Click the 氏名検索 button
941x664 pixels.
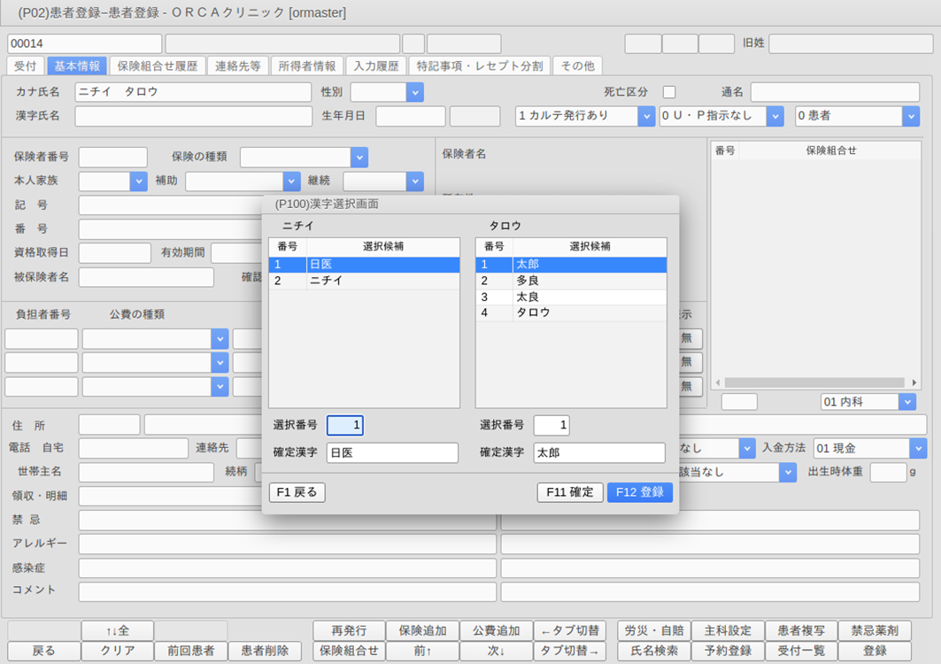(x=653, y=651)
